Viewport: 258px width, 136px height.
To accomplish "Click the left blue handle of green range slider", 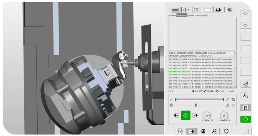I will click(176, 99).
